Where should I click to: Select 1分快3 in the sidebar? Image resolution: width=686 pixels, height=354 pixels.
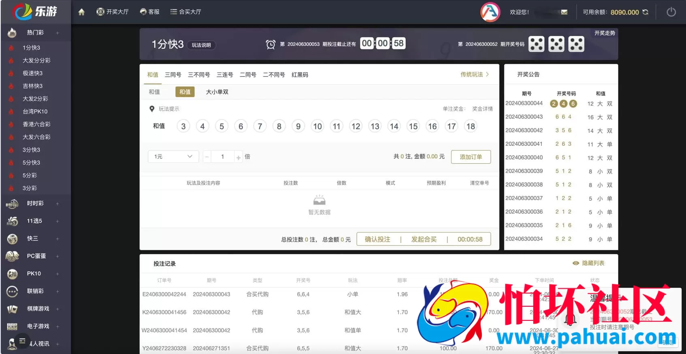point(31,48)
